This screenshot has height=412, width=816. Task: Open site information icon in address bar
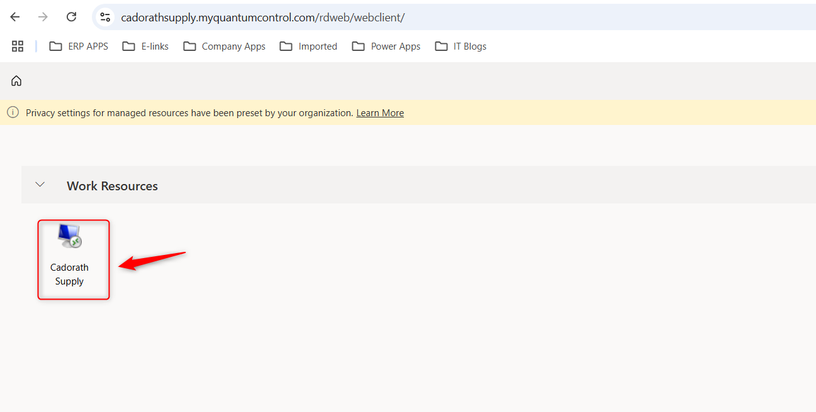105,17
